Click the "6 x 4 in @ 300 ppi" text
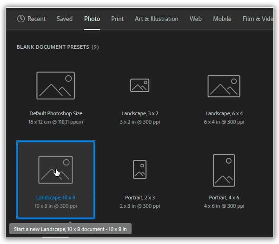The width and height of the screenshot is (279, 244). click(224, 122)
